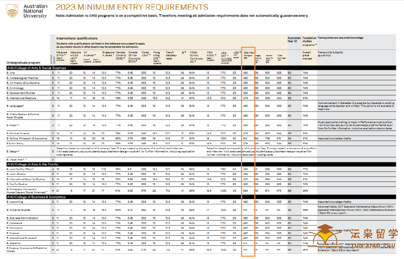Click the 'Foundation studies programs' column header
Screen dimensions: 404x259
(x=309, y=41)
